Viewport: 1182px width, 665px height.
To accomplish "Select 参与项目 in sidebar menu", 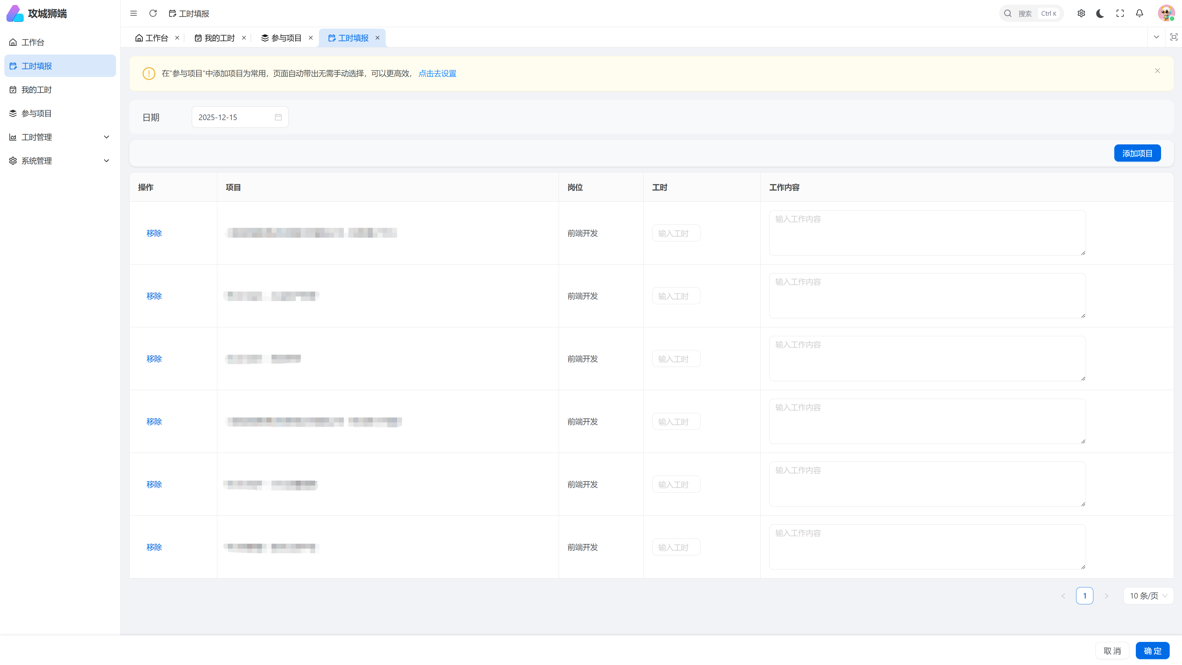I will (x=37, y=113).
